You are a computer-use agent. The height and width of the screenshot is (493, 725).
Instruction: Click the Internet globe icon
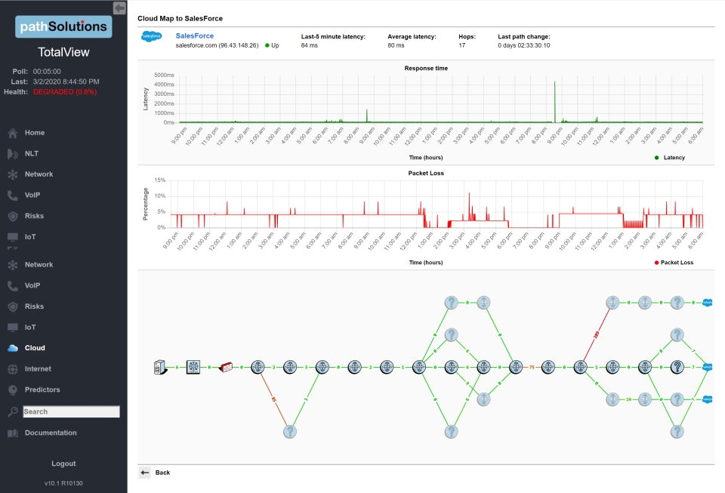(x=12, y=369)
